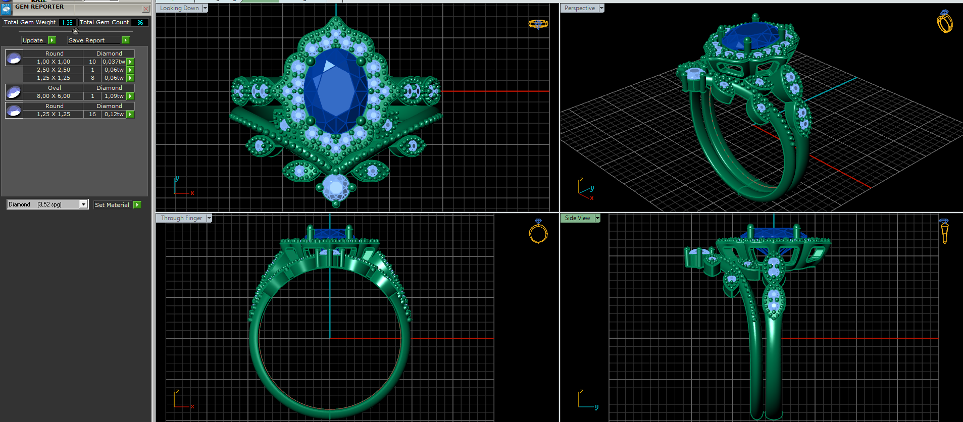Click the Update arrow button
963x422 pixels.
pos(52,40)
